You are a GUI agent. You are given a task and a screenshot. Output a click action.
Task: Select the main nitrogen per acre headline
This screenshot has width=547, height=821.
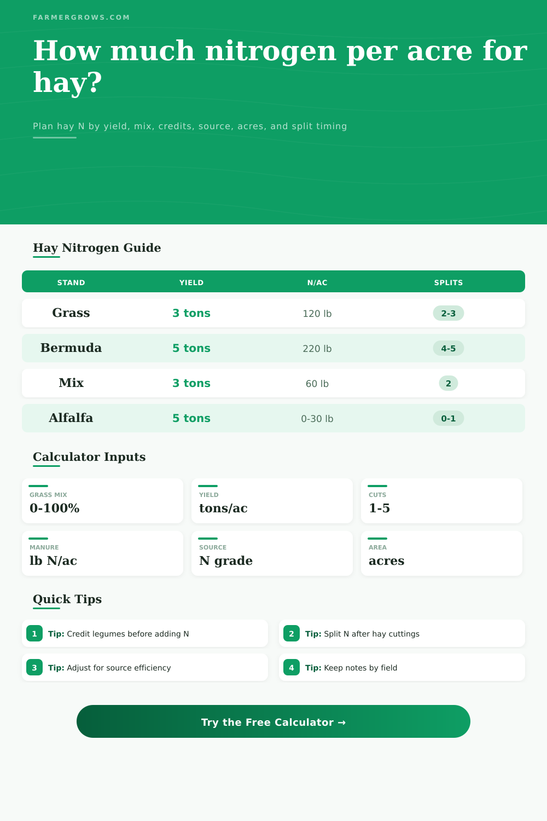pos(280,66)
